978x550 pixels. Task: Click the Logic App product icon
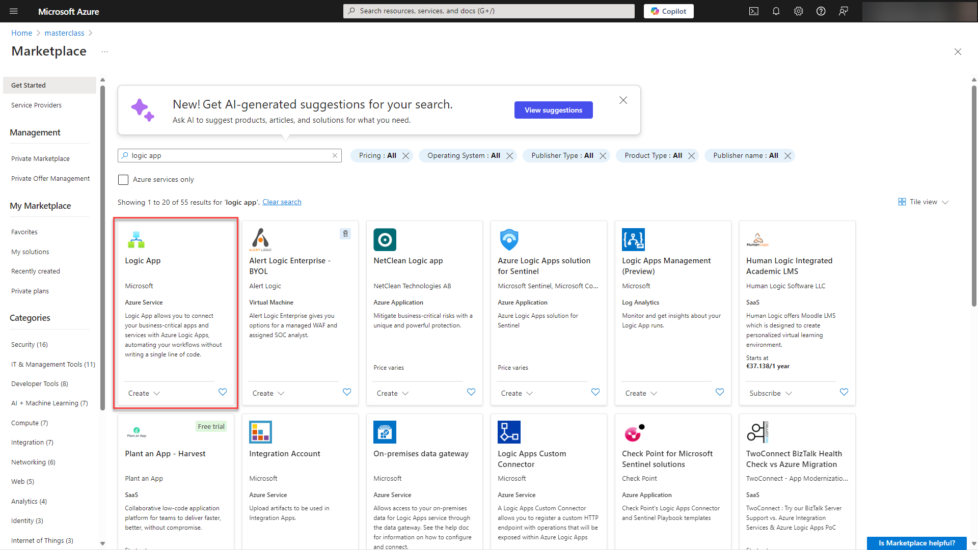pos(136,239)
